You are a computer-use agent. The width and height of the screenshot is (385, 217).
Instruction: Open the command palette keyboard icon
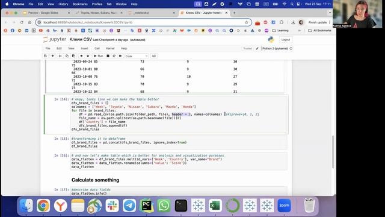pos(154,56)
